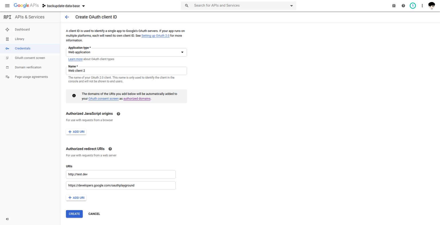Click the back arrow beside Create OAuth client ID
The image size is (440, 225).
pos(67,17)
